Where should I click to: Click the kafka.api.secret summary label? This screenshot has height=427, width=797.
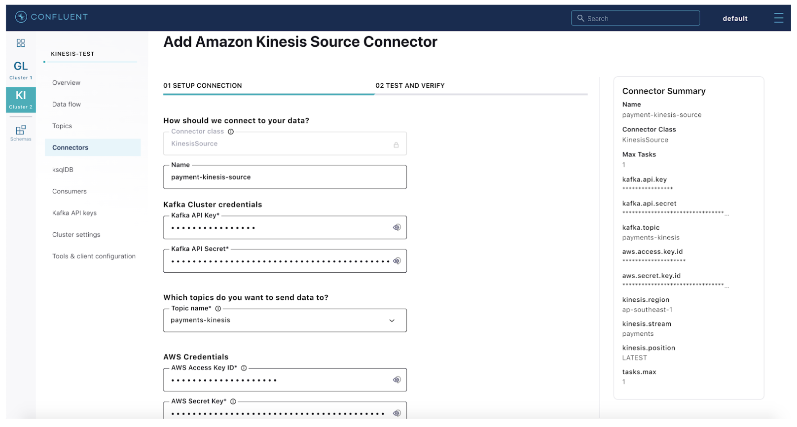click(649, 204)
